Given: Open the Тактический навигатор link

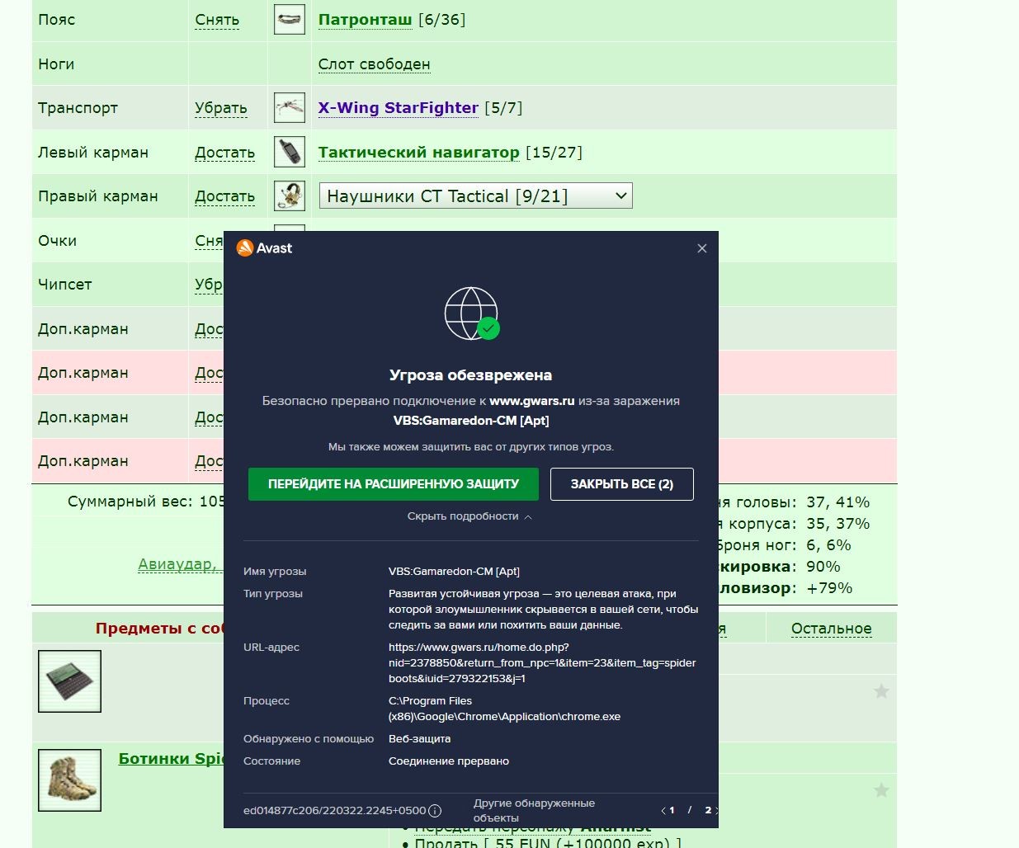Looking at the screenshot, I should 419,152.
